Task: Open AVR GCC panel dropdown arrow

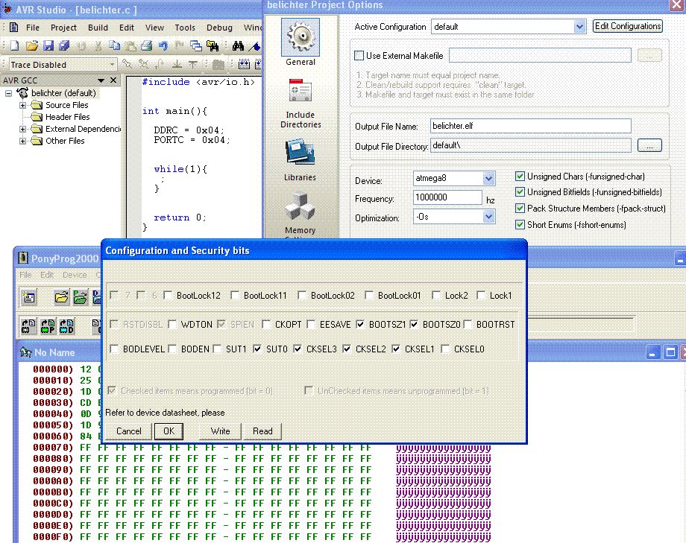Action: [101, 80]
